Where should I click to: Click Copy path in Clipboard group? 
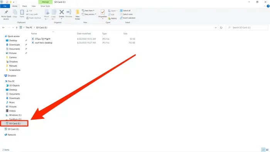32,14
